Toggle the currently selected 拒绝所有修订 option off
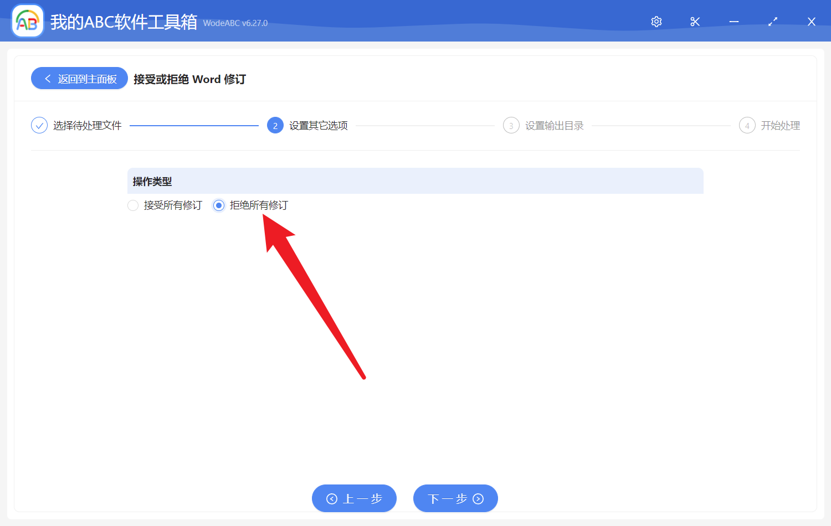Viewport: 831px width, 526px height. pyautogui.click(x=218, y=205)
